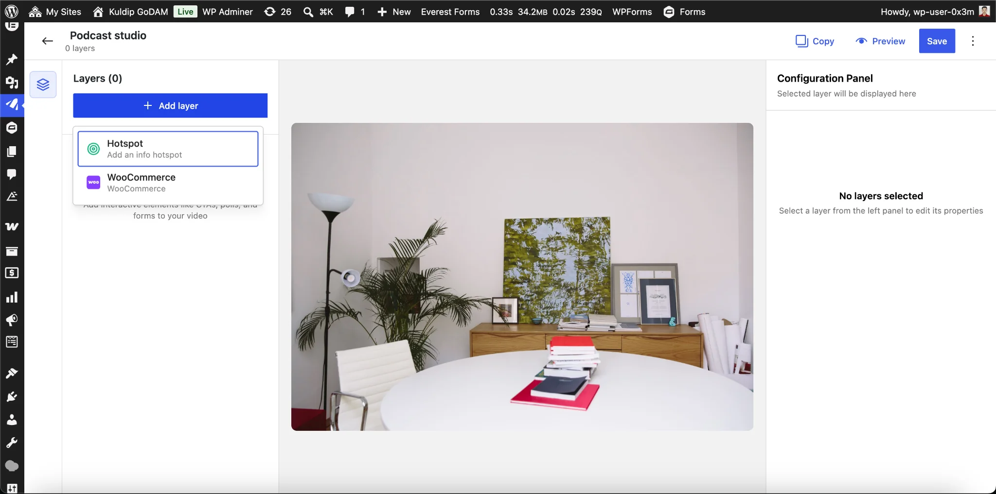This screenshot has height=494, width=996.
Task: Open the Layers panel icon
Action: (x=43, y=85)
